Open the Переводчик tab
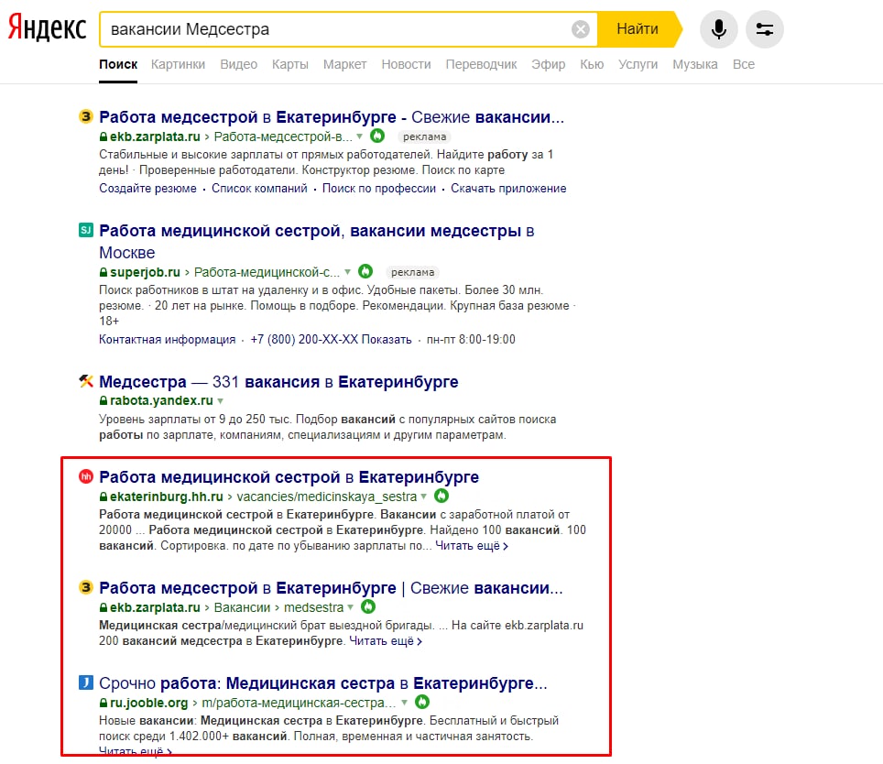 pos(482,64)
